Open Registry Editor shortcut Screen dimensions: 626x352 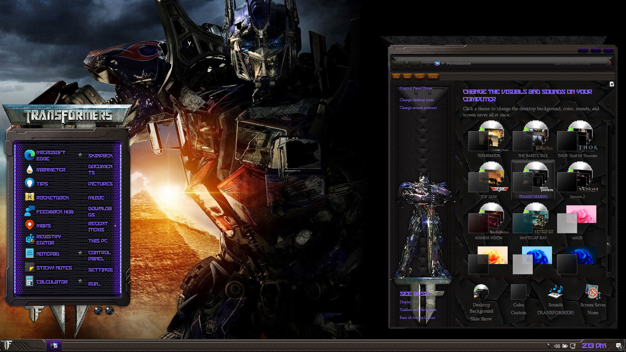[48, 239]
